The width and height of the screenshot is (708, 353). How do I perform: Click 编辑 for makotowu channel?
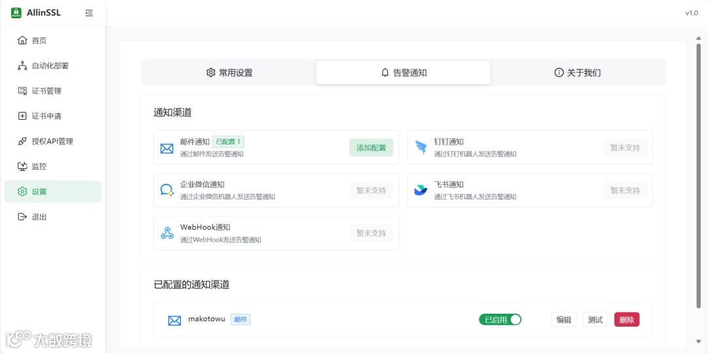pos(564,320)
